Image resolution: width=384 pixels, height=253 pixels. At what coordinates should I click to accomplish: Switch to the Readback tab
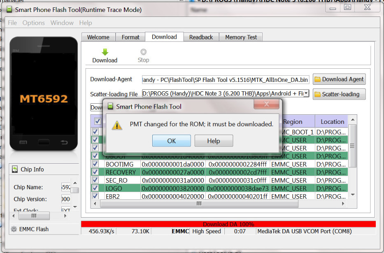click(x=201, y=37)
